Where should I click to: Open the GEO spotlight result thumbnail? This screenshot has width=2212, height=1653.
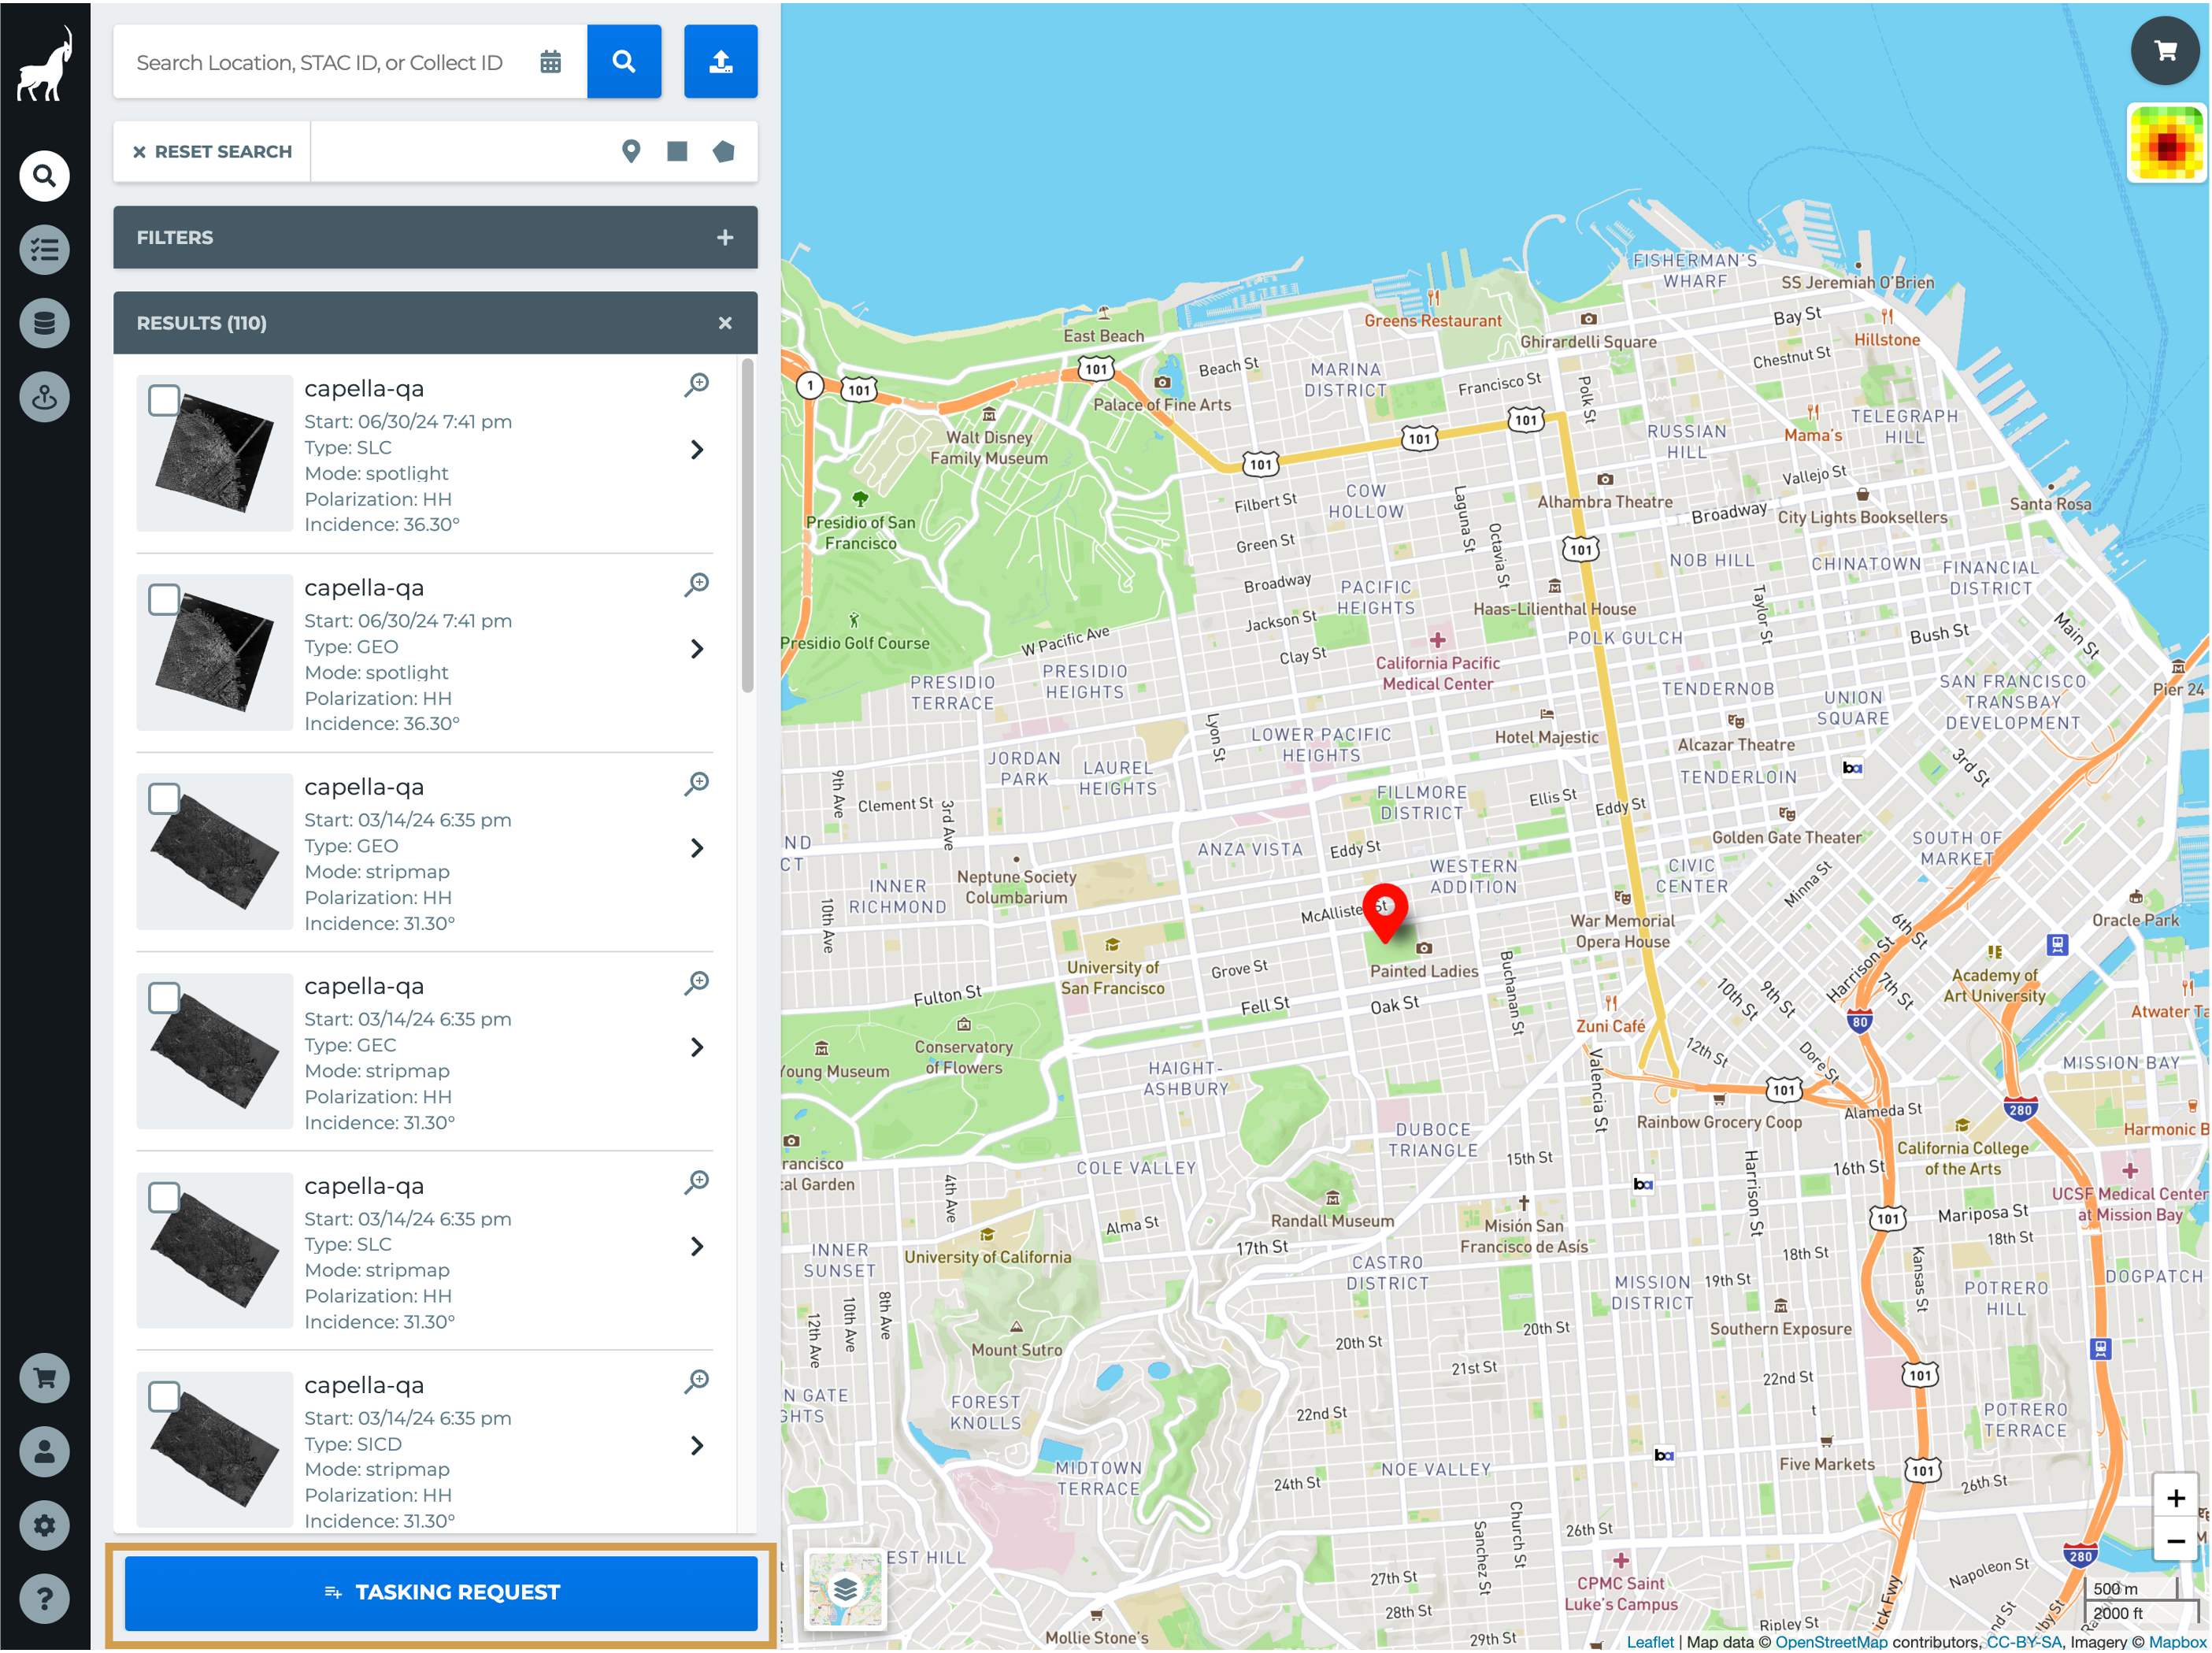[x=214, y=652]
